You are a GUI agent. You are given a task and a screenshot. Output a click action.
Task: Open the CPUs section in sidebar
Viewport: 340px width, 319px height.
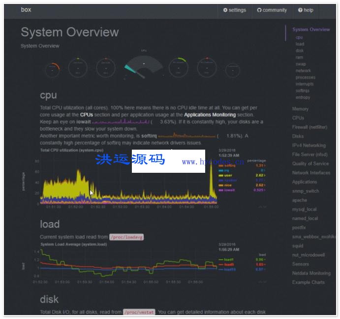(x=298, y=118)
